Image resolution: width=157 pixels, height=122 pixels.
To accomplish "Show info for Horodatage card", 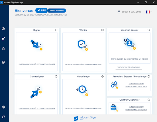I will pyautogui.click(x=103, y=76).
